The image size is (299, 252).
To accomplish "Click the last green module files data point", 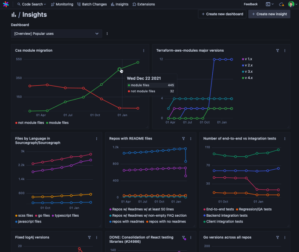I will tap(138, 62).
